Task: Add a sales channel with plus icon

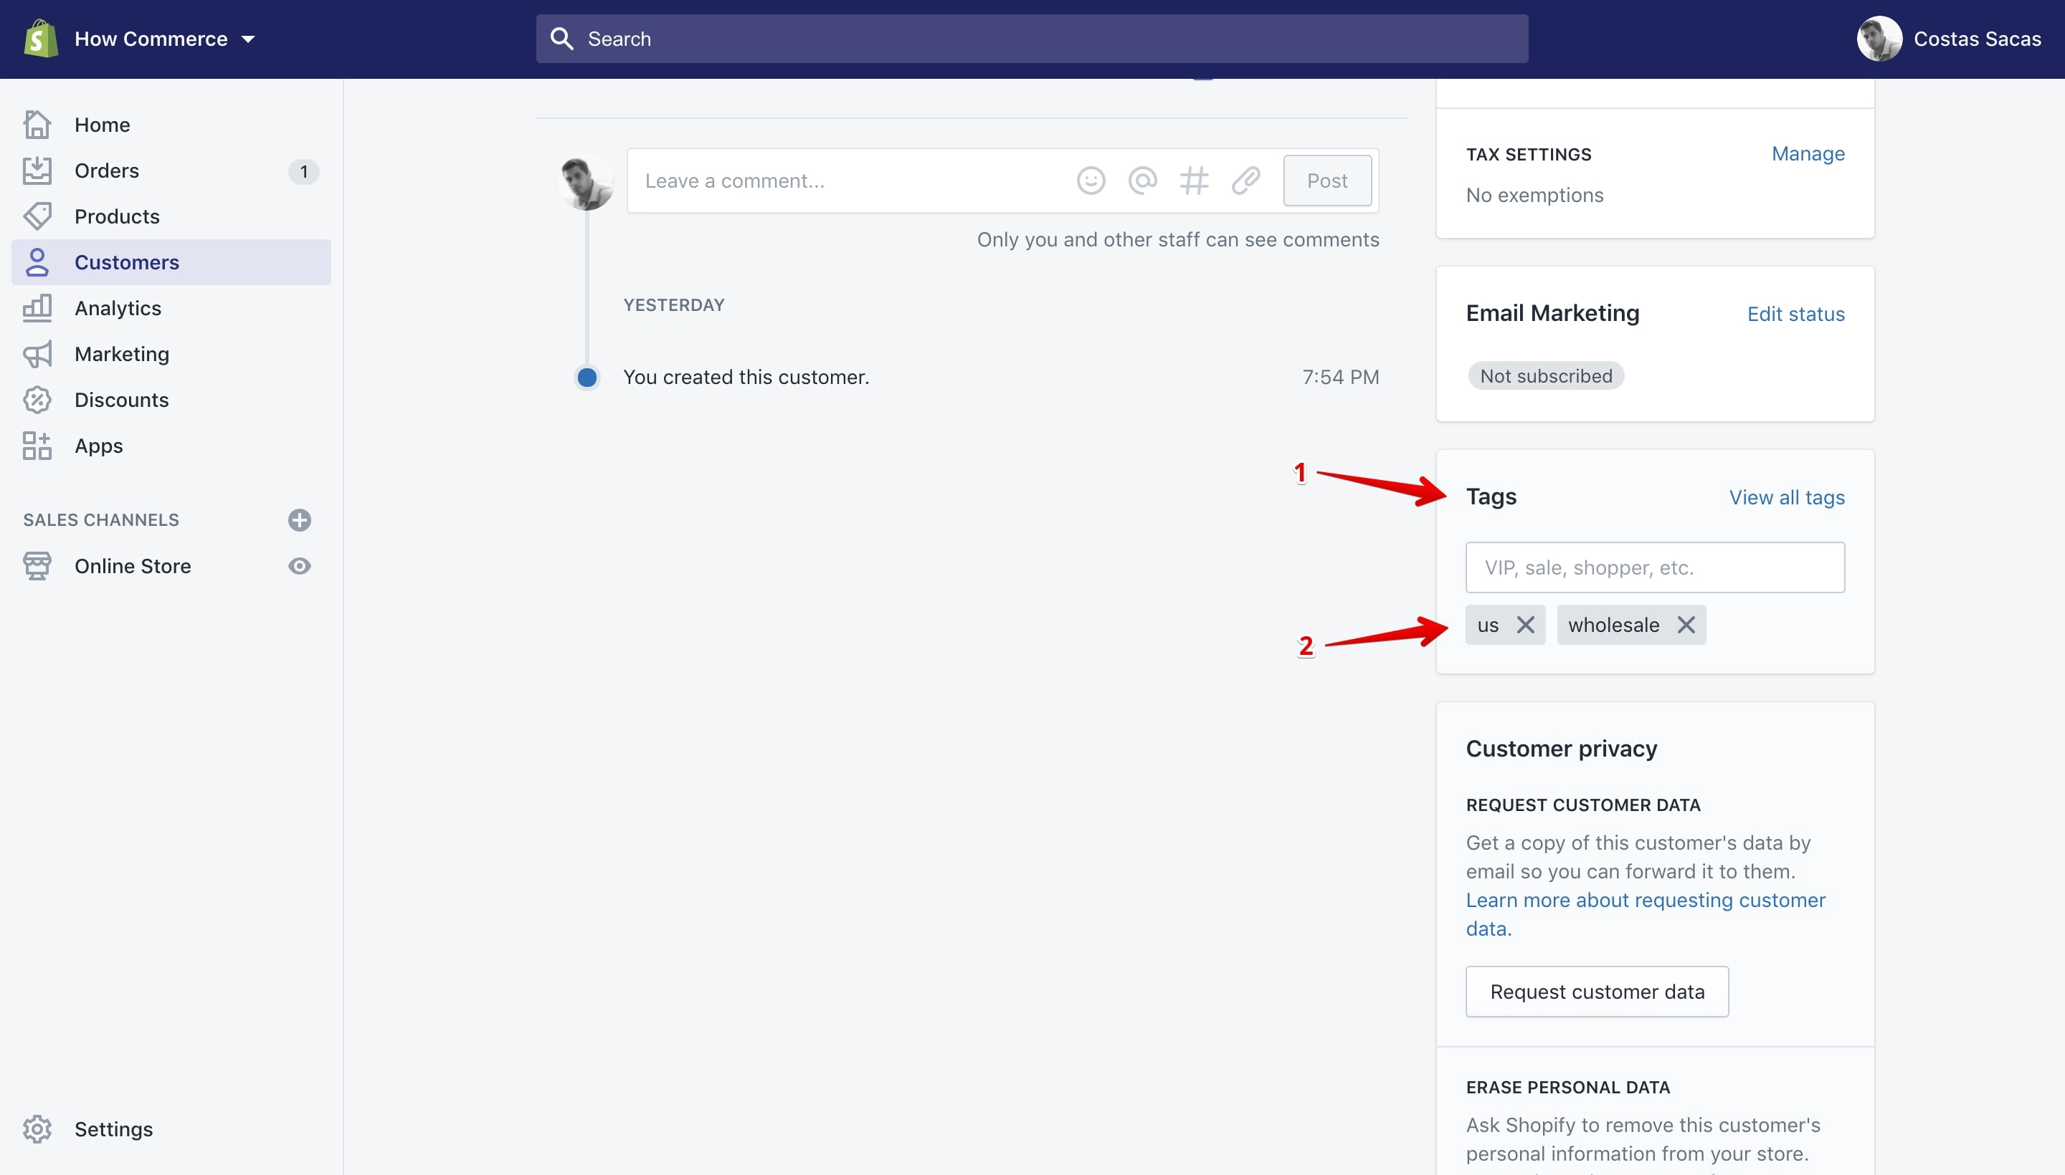Action: point(300,521)
